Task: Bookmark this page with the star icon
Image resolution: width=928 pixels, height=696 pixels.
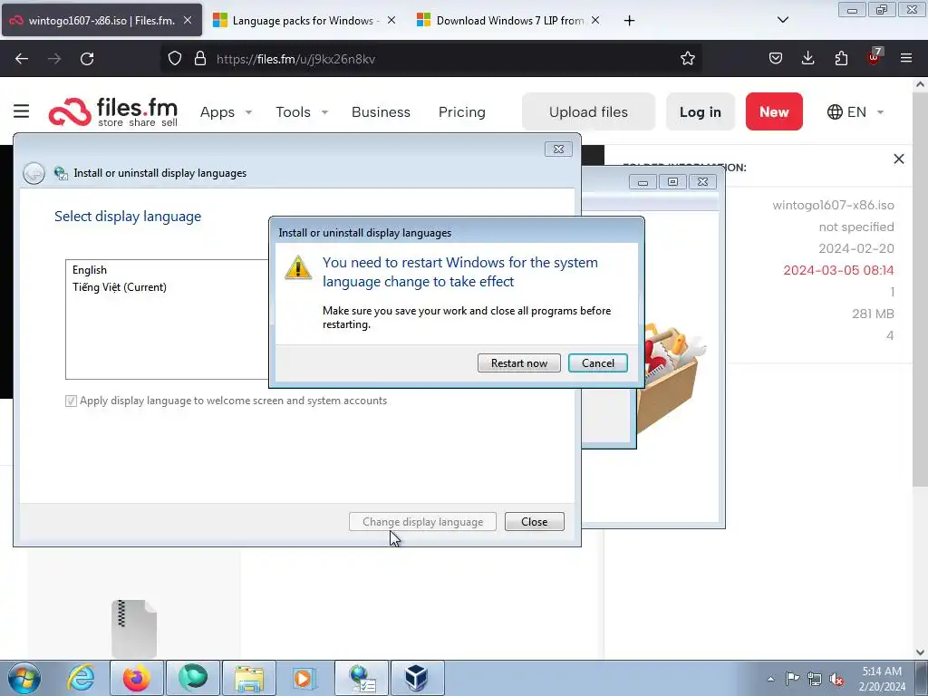Action: (687, 59)
